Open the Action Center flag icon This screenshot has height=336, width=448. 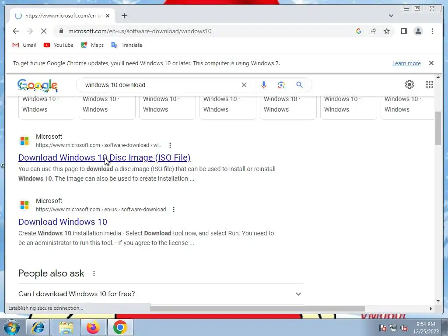382,328
